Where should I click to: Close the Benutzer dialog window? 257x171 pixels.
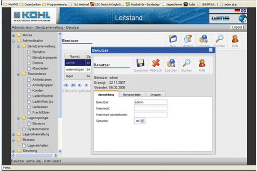pyautogui.click(x=210, y=50)
